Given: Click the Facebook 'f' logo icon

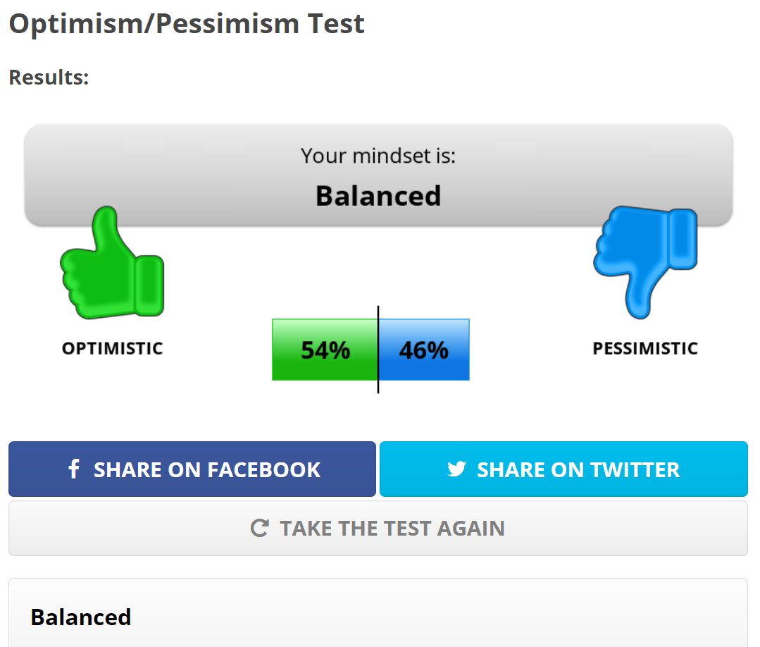Looking at the screenshot, I should 73,469.
